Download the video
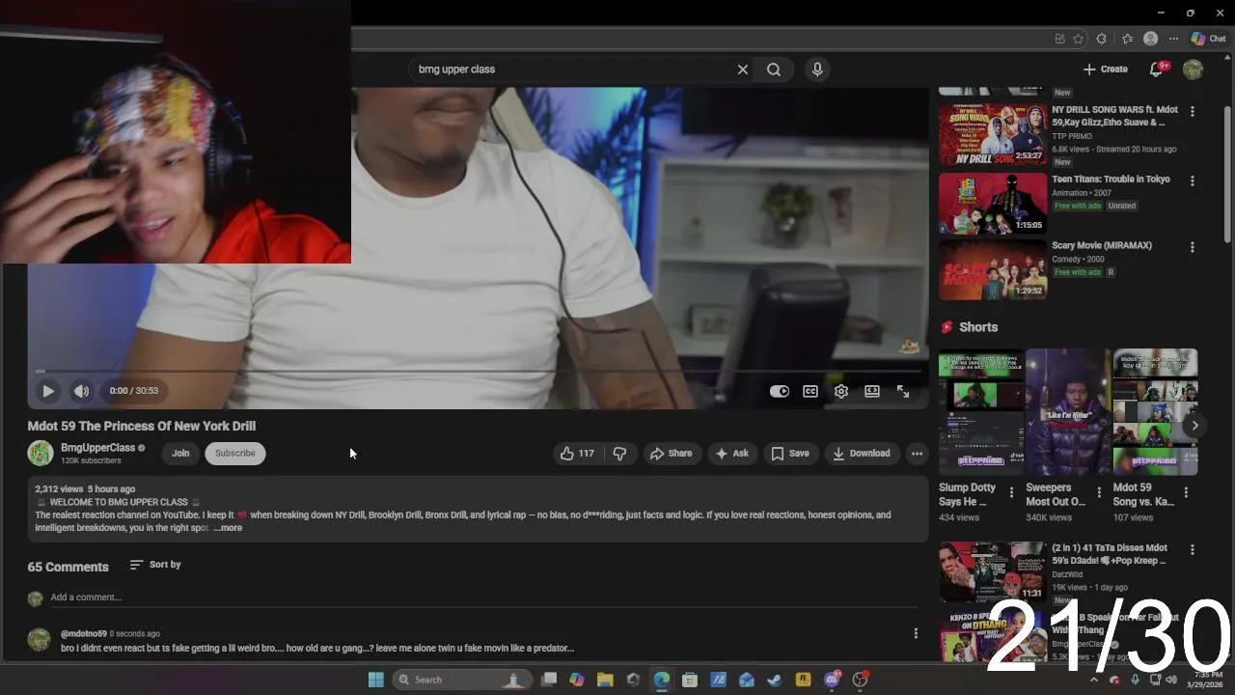This screenshot has height=695, width=1235. pyautogui.click(x=862, y=454)
